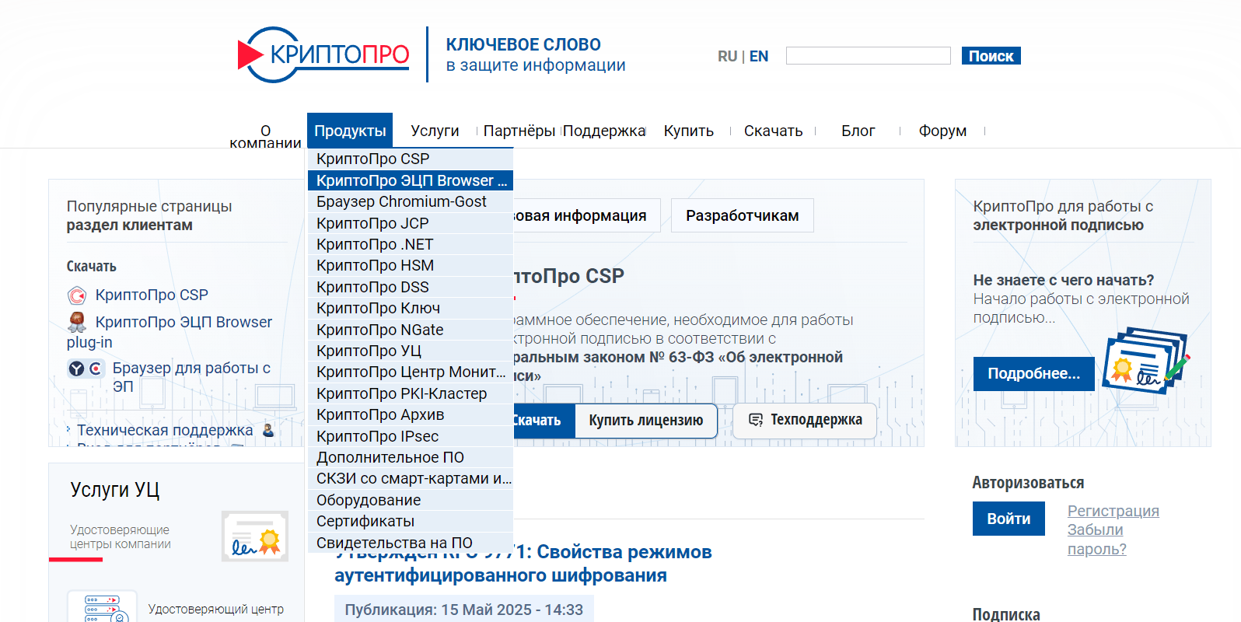Open the Услуги navigation item
The width and height of the screenshot is (1241, 622).
[435, 131]
